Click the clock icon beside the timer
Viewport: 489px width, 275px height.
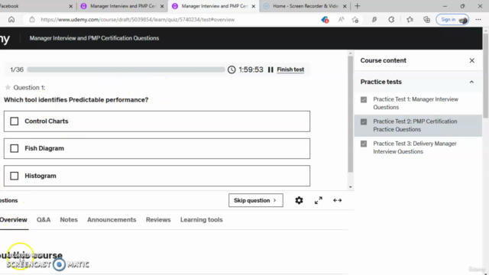point(232,70)
